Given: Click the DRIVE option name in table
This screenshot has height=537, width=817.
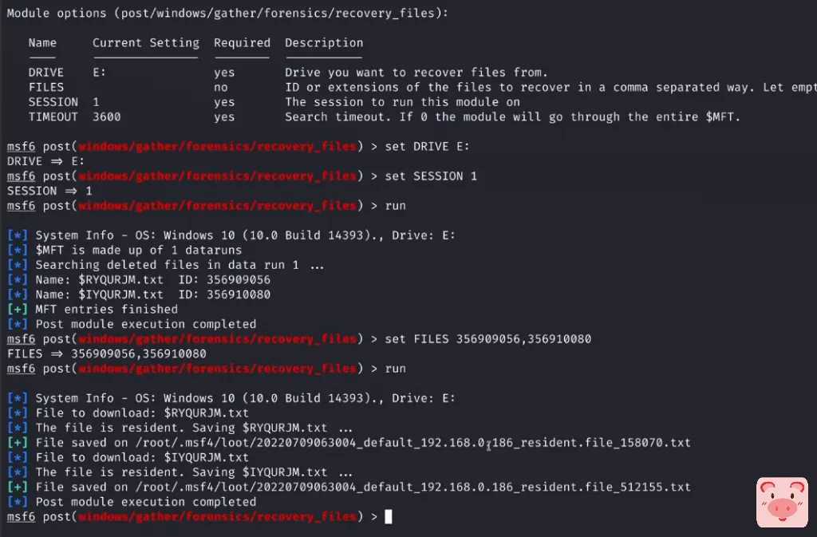Looking at the screenshot, I should pyautogui.click(x=46, y=73).
